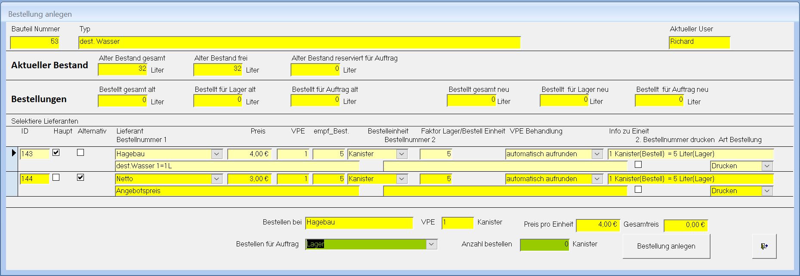Open Drucken dropdown in Hagebau row
Image resolution: width=800 pixels, height=276 pixels.
766,166
